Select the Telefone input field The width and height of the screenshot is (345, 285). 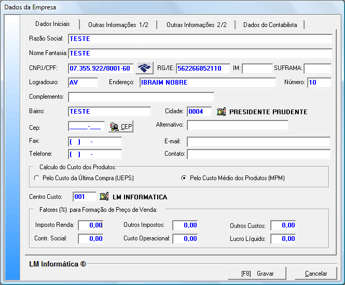94,154
